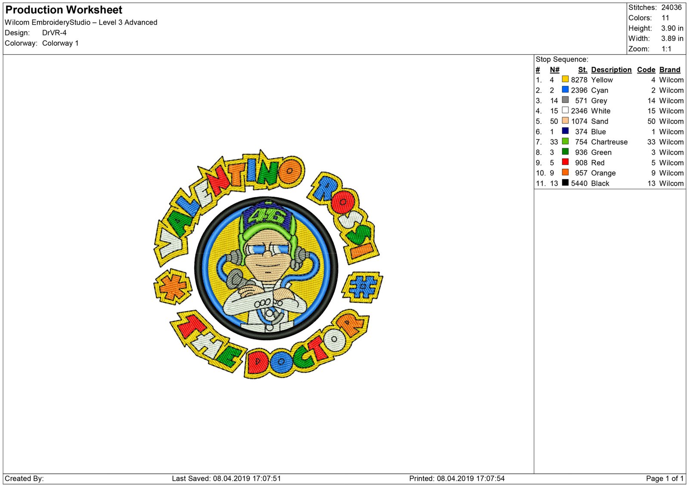Click the Red color swatch
The height and width of the screenshot is (485, 689).
click(x=565, y=162)
